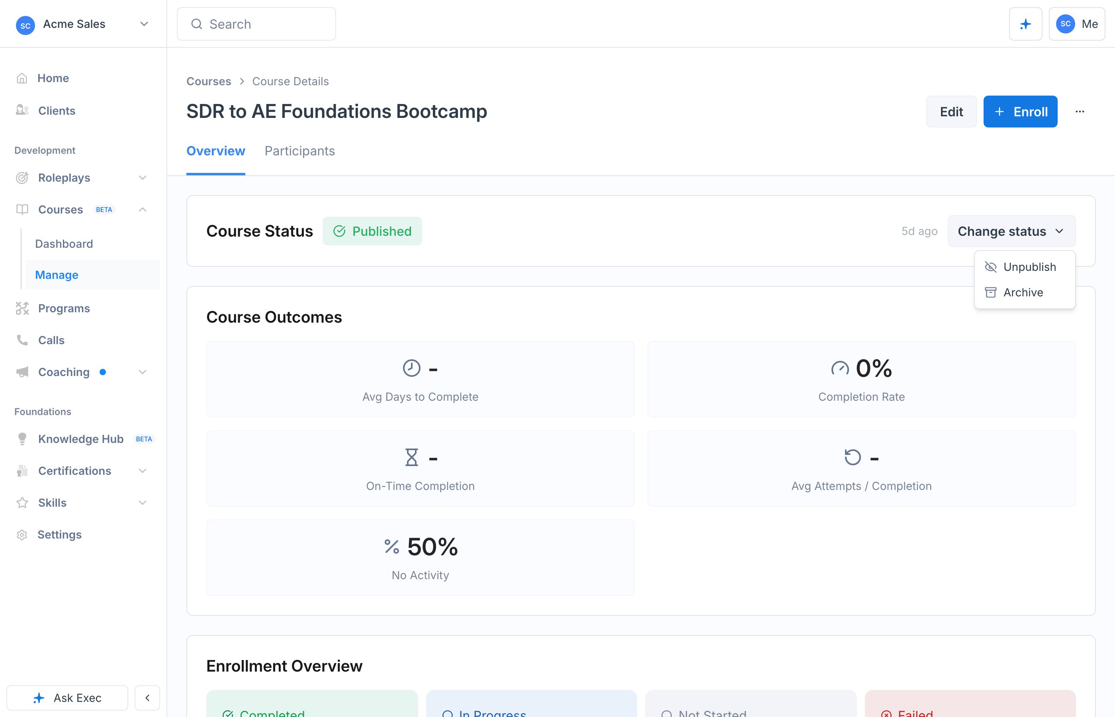Open the Acme Sales workspace dropdown
The height and width of the screenshot is (717, 1115).
pos(83,24)
